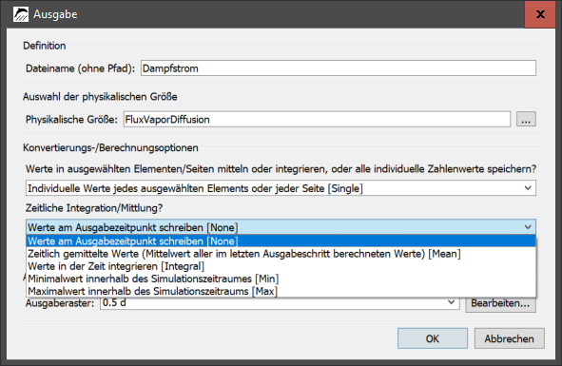
Task: Confirm the dialog with OK
Action: (x=433, y=338)
